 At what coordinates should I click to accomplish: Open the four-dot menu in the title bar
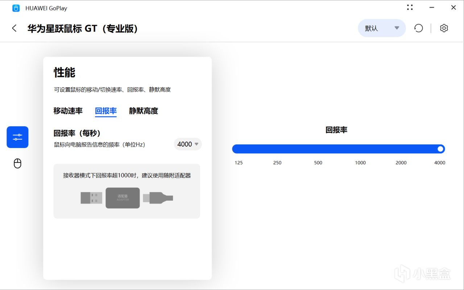coord(410,7)
